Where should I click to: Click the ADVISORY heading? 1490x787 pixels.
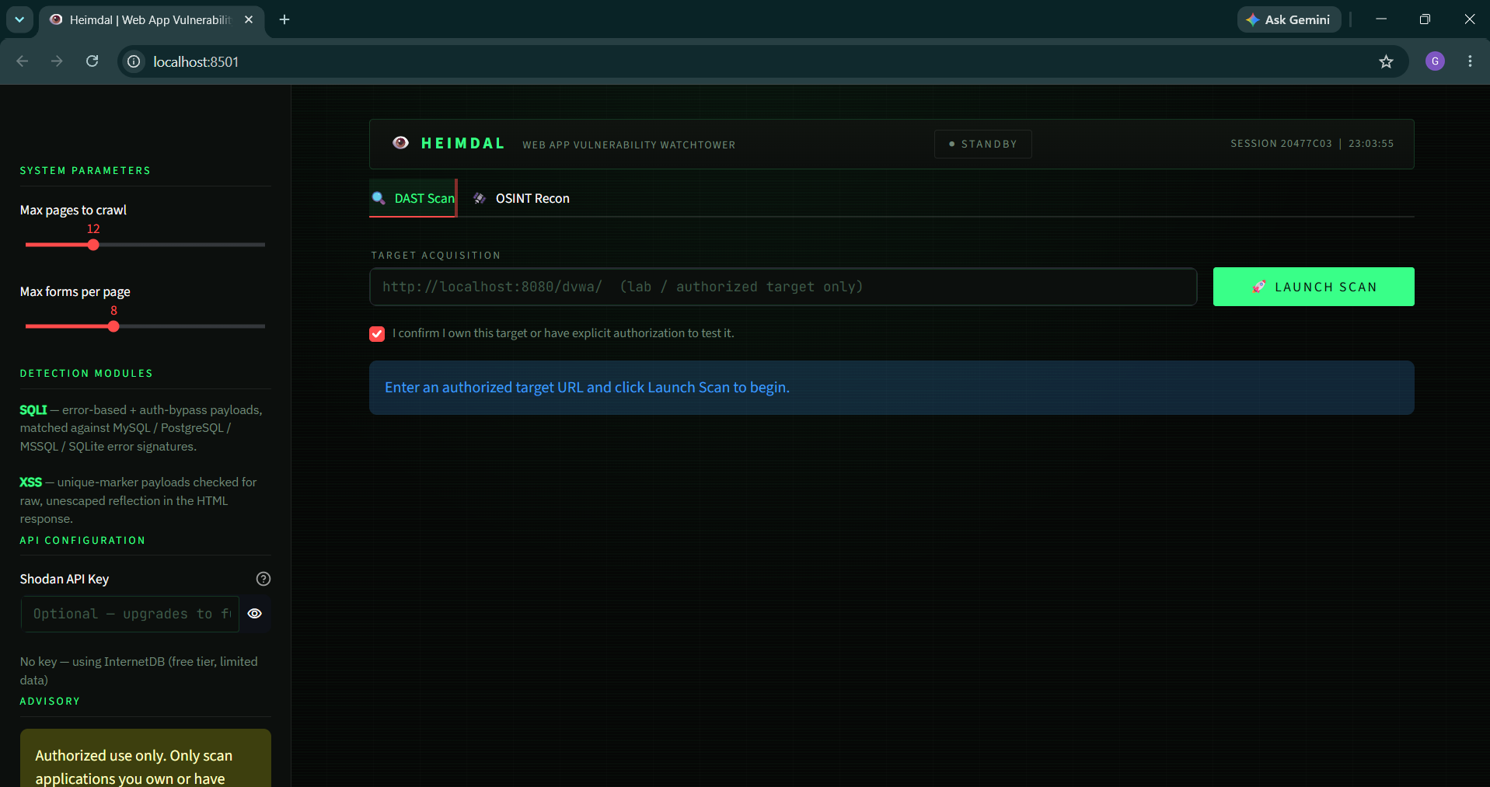pos(50,701)
